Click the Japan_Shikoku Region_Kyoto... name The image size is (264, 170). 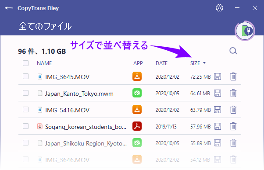[x=86, y=143]
